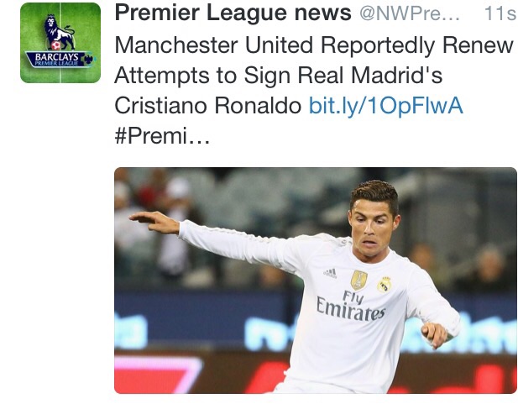Image resolution: width=518 pixels, height=404 pixels.
Task: Click the Real Madrid crest on the jersey
Action: click(x=385, y=285)
